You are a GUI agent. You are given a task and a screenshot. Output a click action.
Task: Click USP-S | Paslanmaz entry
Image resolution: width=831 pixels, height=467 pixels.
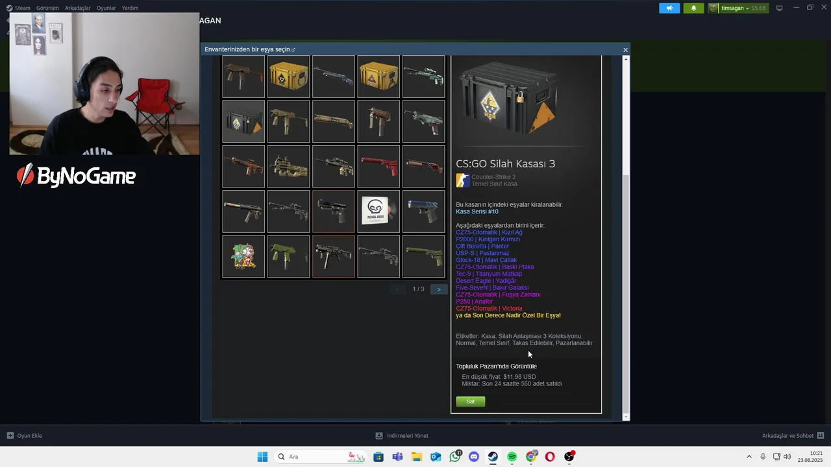click(x=482, y=253)
